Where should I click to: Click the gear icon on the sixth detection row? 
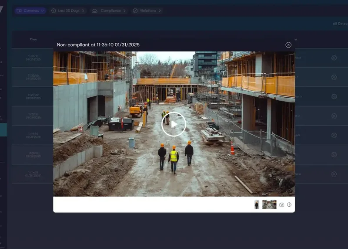(334, 155)
